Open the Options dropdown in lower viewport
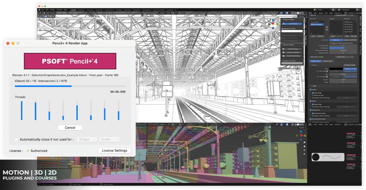The image size is (366, 190). click(302, 128)
